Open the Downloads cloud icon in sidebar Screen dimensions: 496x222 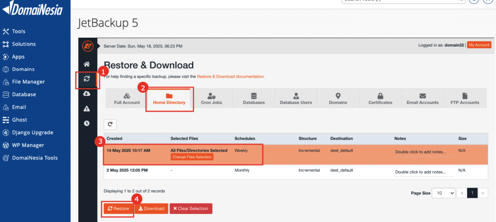point(87,93)
